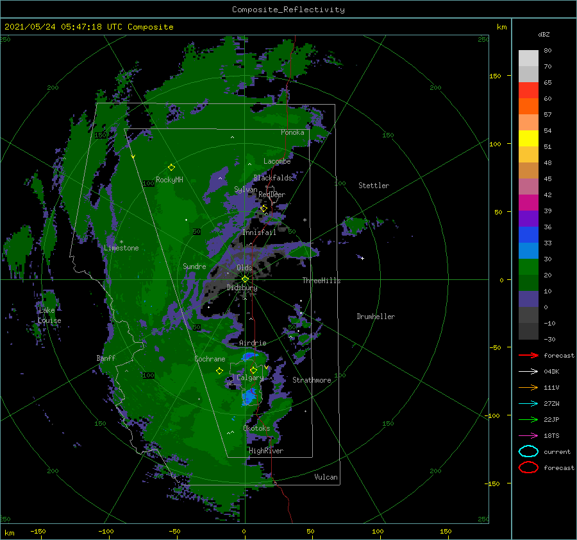Screen dimensions: 577x540
Task: Select the Drumheller city label
Action: click(x=376, y=317)
